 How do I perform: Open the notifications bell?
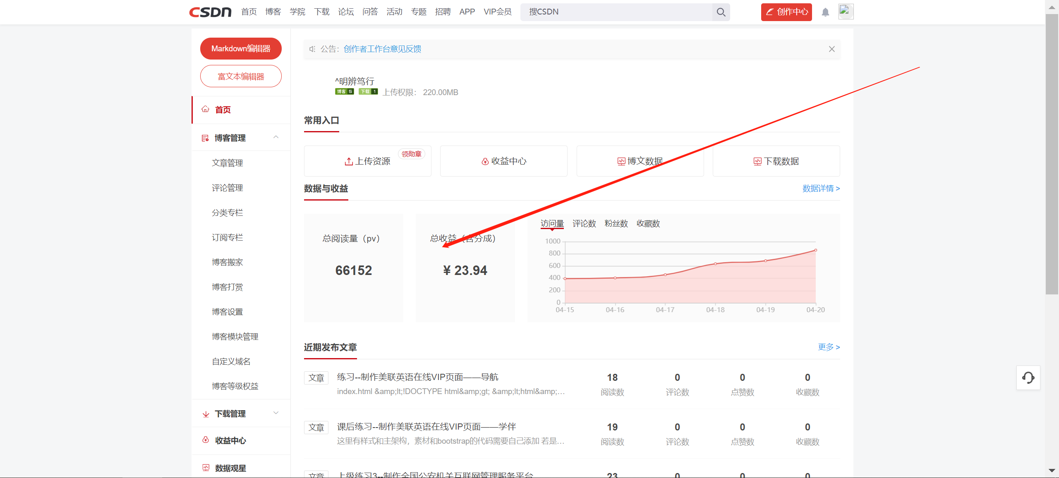tap(825, 12)
